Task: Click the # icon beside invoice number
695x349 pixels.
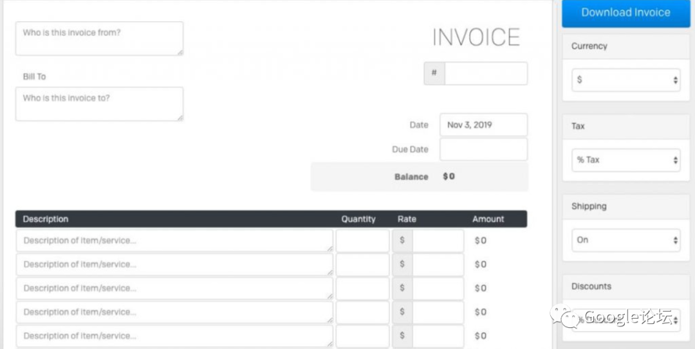Action: pos(434,73)
